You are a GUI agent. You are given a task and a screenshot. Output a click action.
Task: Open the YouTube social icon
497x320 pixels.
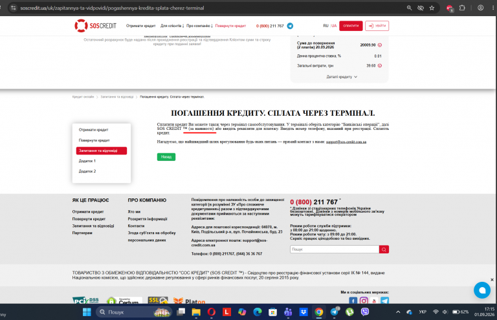[374, 301]
